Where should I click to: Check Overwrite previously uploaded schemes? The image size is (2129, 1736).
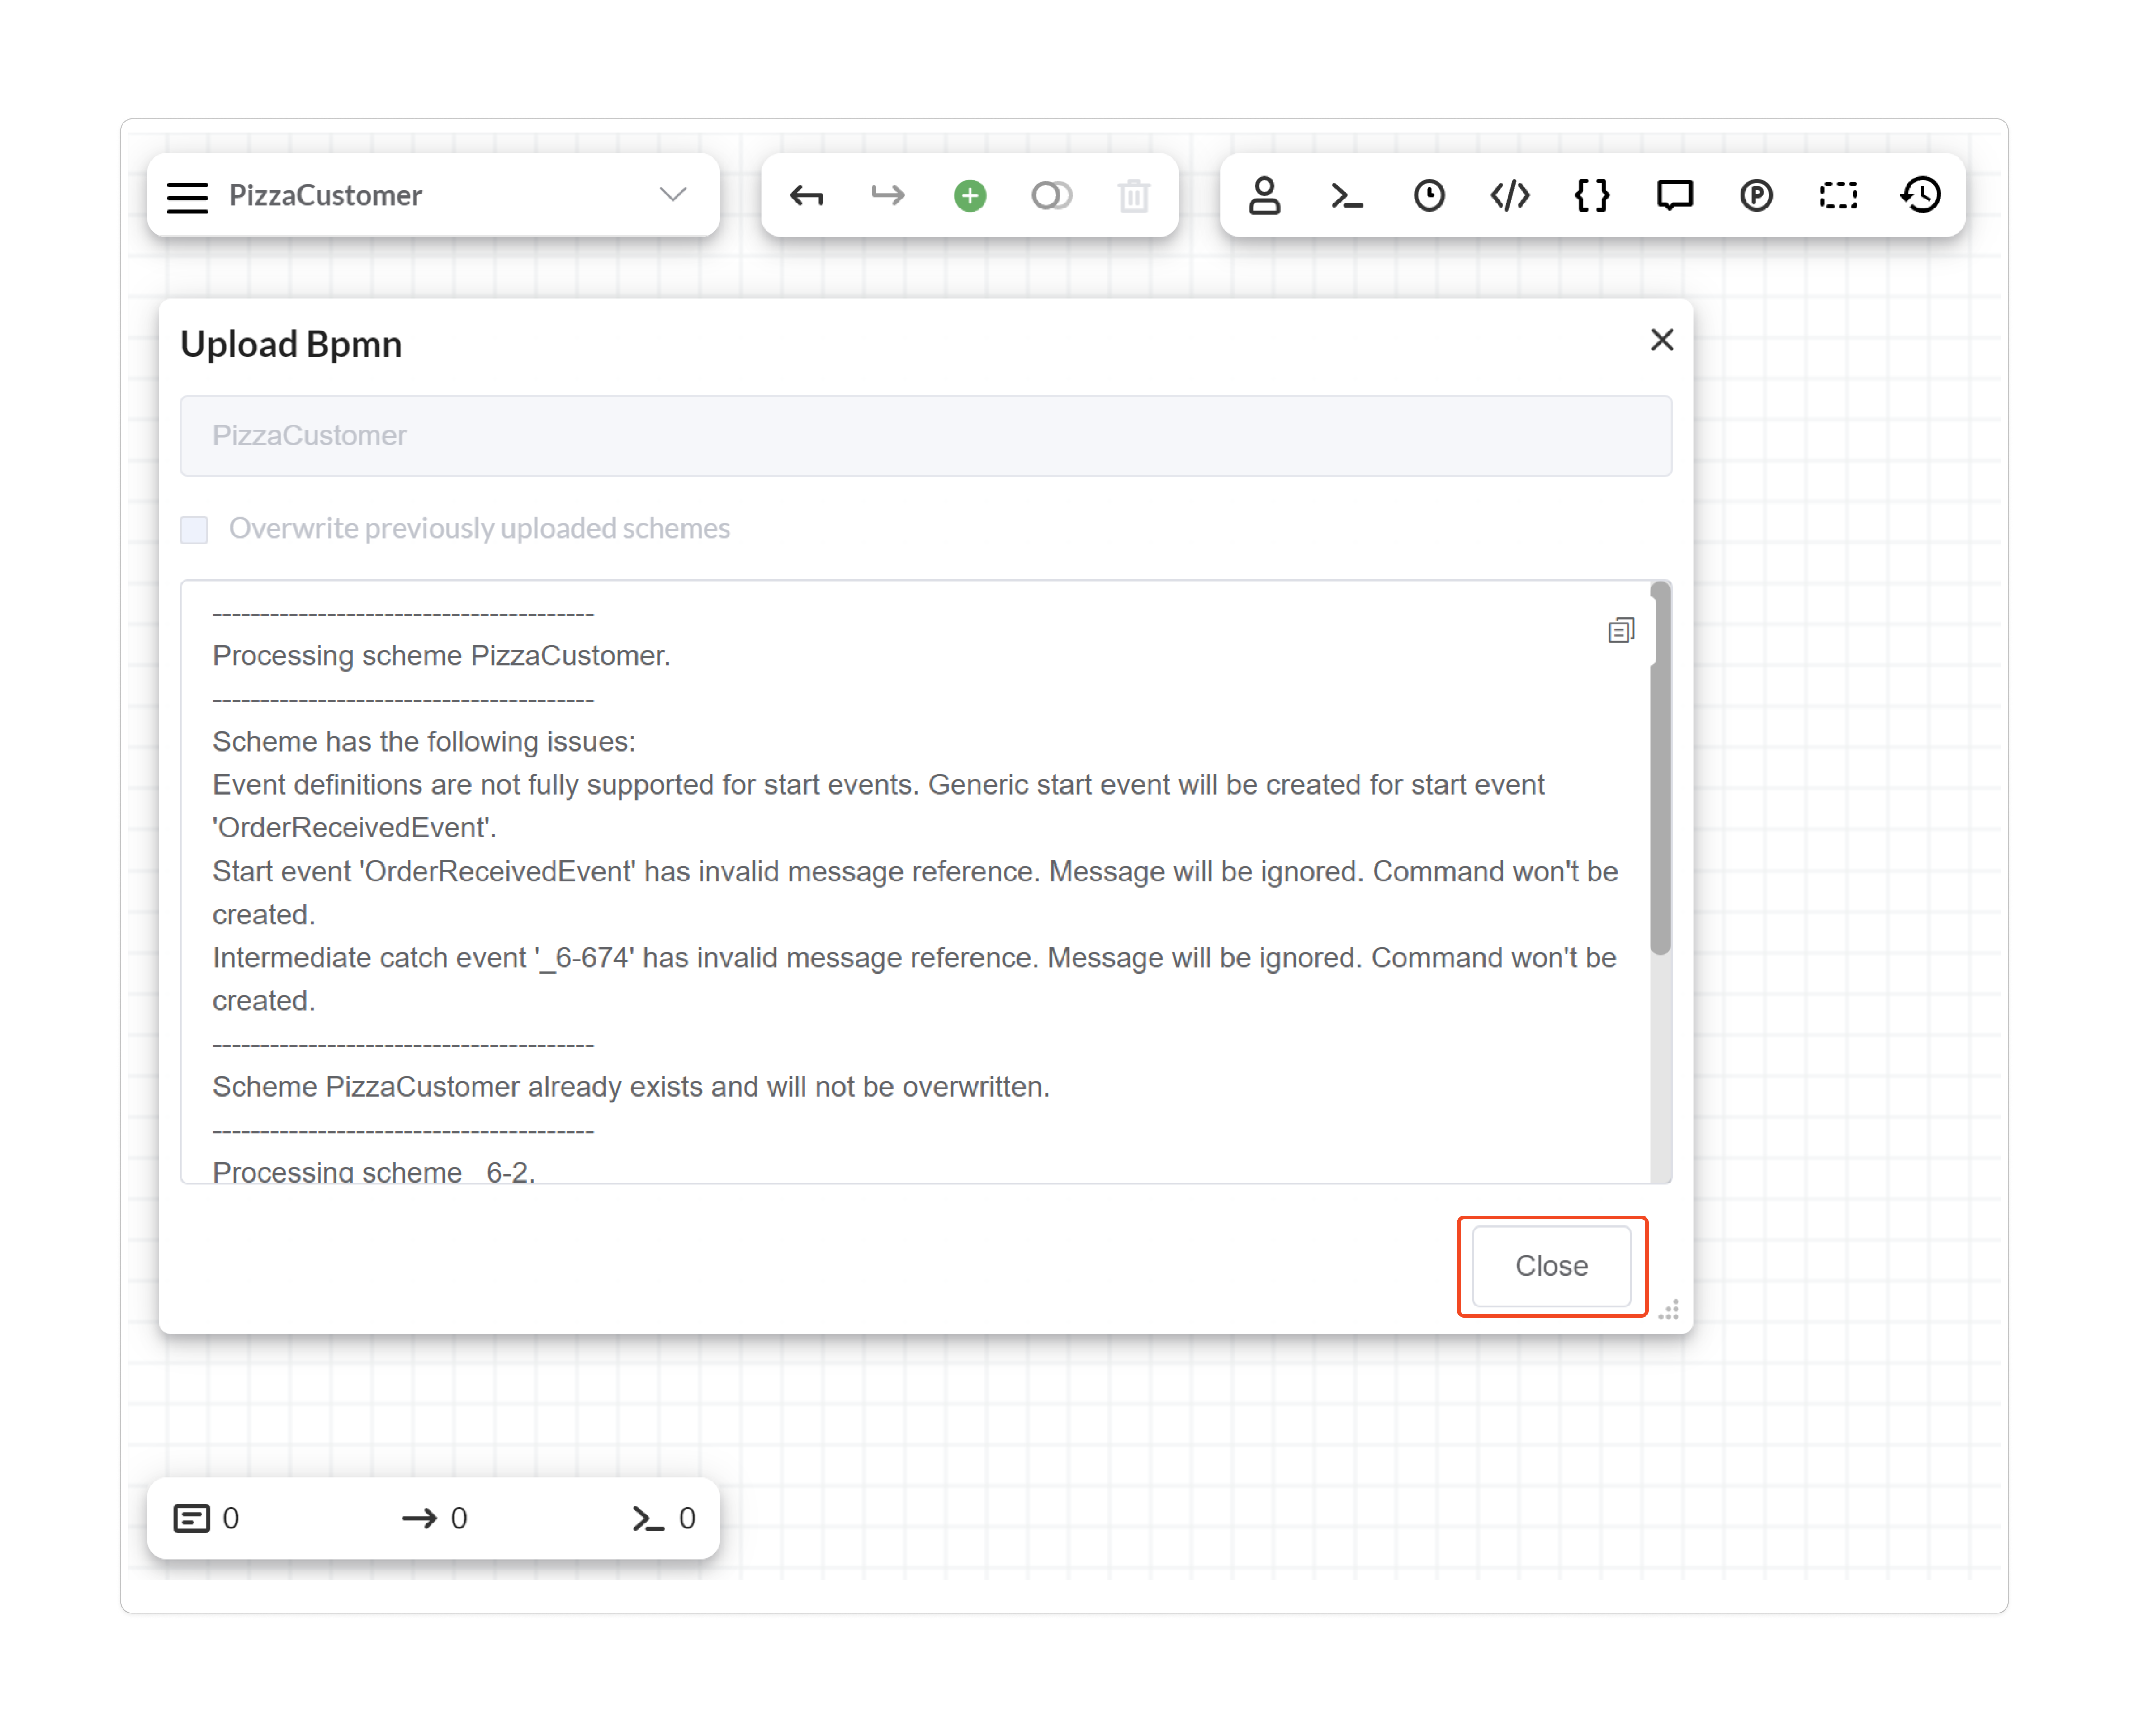pyautogui.click(x=194, y=529)
